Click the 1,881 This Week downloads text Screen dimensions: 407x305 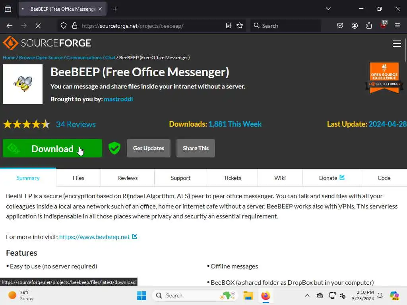(x=235, y=124)
